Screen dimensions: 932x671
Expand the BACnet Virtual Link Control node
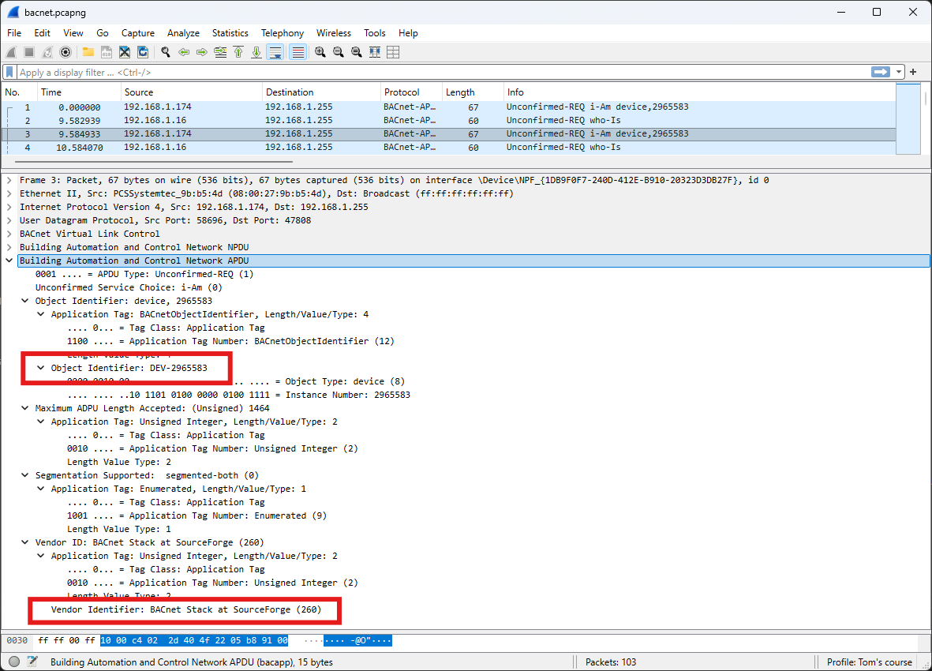point(9,234)
